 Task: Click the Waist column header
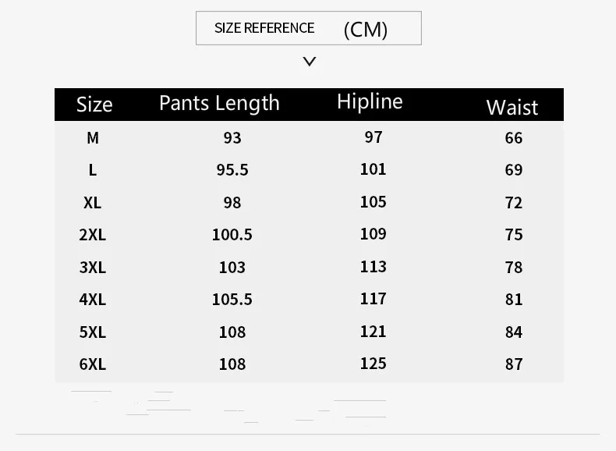(x=512, y=107)
